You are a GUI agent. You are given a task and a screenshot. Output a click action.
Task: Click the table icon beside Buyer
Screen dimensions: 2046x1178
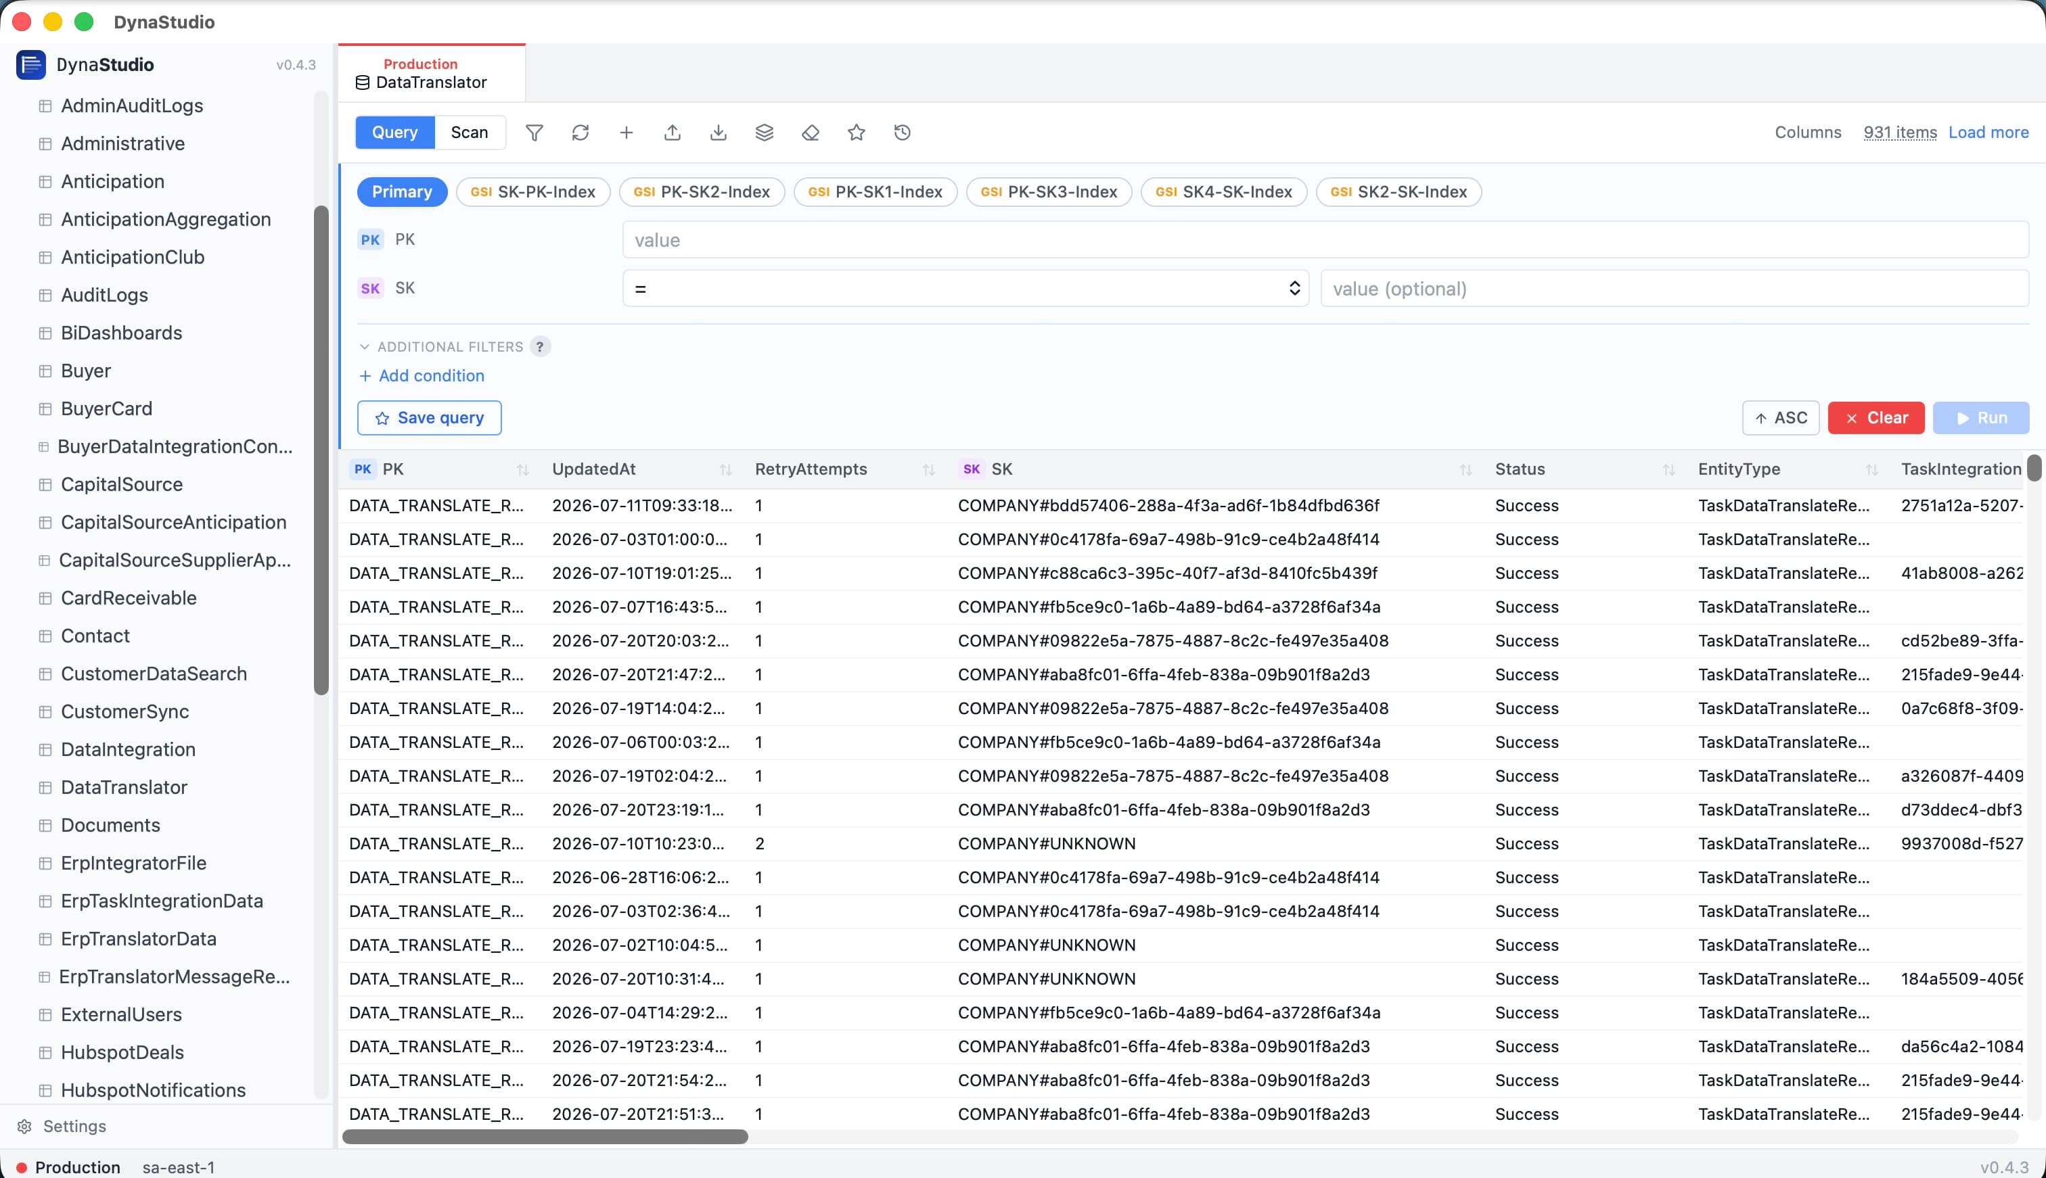(45, 371)
